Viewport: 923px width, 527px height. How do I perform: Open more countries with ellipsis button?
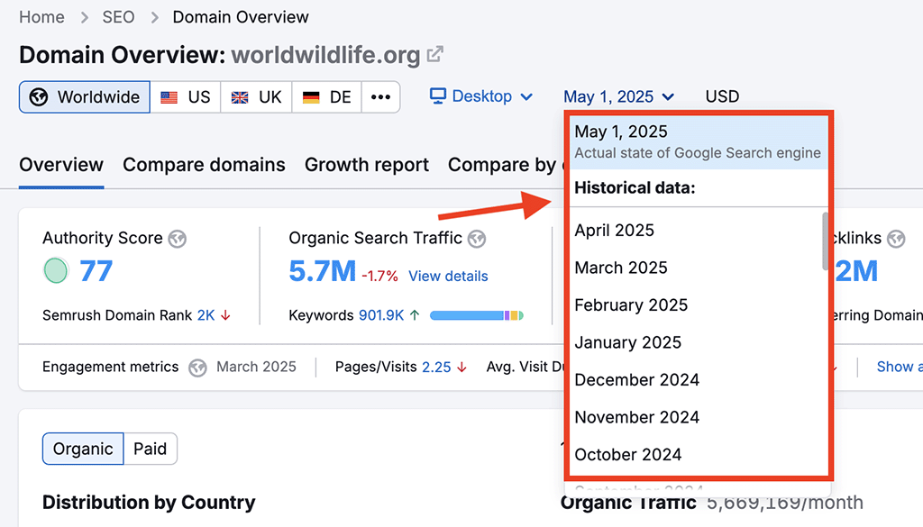381,97
